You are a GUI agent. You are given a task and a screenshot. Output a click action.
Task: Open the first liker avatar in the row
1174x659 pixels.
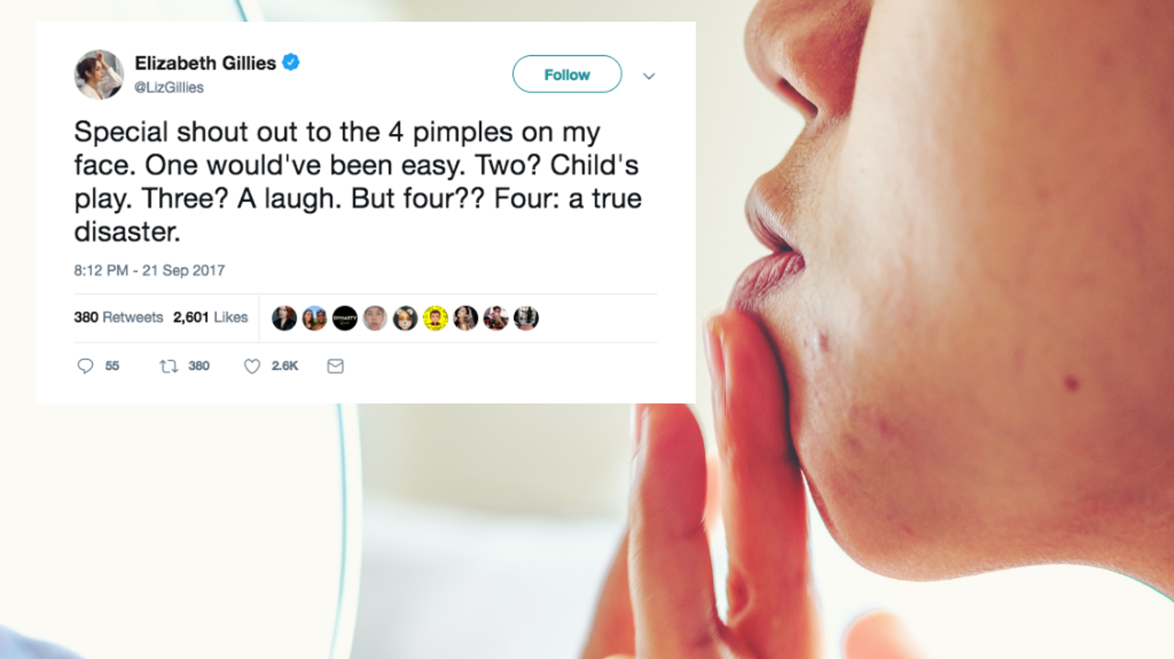tap(284, 318)
